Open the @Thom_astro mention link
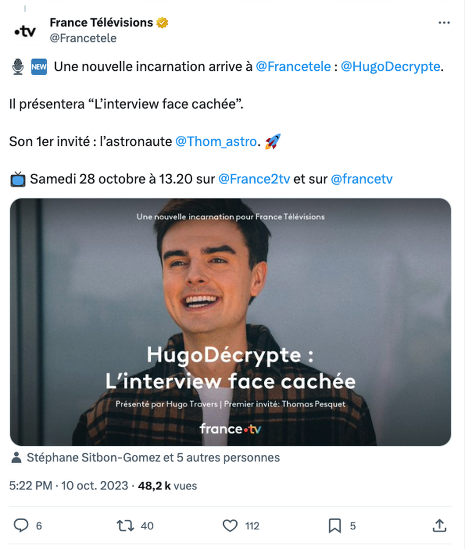Viewport: 465px width, 549px height. pos(216,142)
